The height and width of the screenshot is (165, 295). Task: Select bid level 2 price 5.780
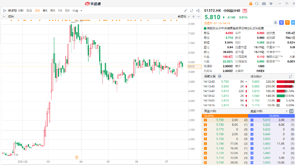coord(220,125)
